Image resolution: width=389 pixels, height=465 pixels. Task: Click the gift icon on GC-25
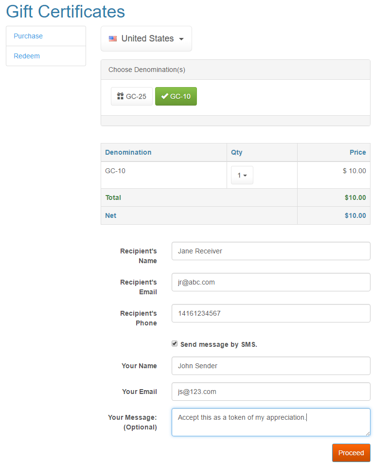[x=120, y=96]
